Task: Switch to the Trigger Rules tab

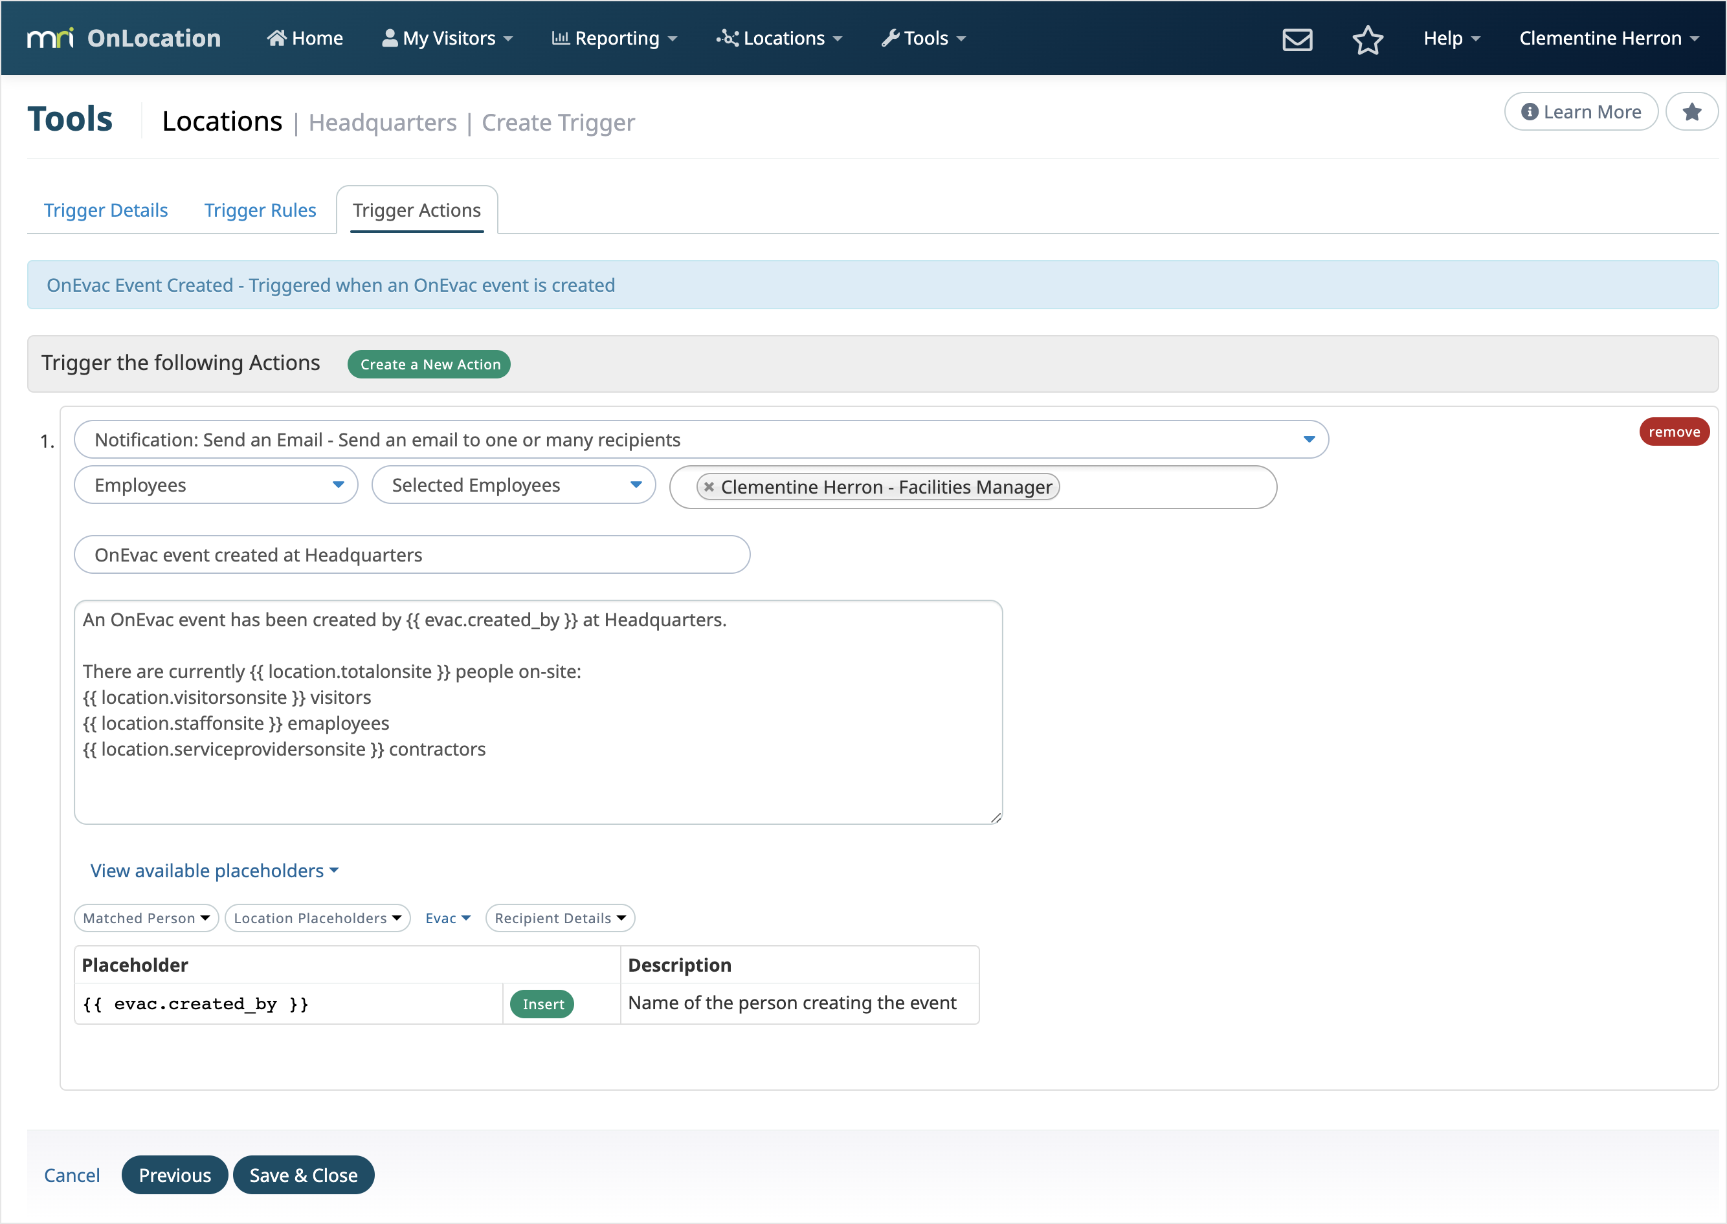Action: pyautogui.click(x=260, y=210)
